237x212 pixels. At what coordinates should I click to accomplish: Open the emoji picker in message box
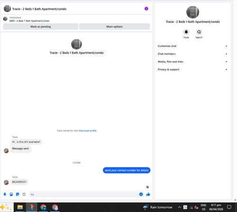click(141, 194)
